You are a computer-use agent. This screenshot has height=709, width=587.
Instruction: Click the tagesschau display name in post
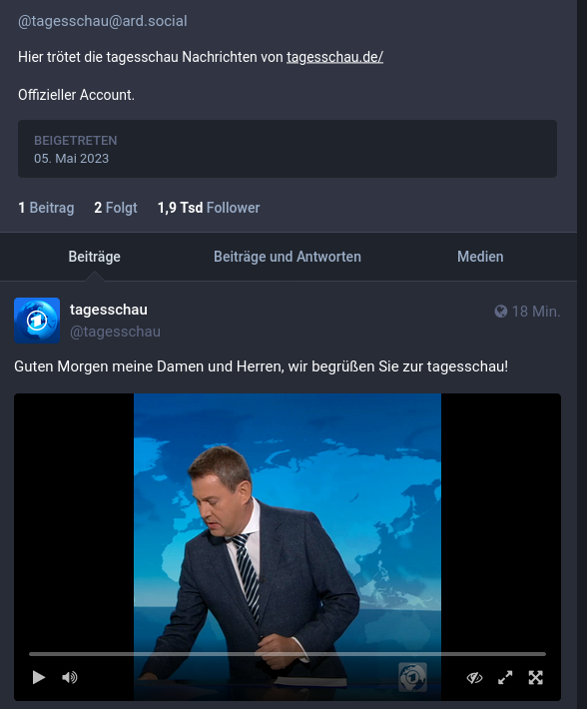tap(109, 310)
